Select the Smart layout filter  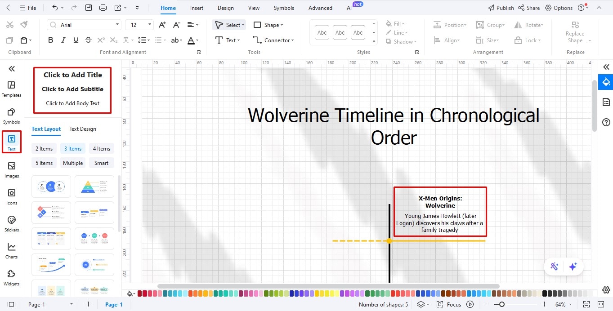[102, 163]
